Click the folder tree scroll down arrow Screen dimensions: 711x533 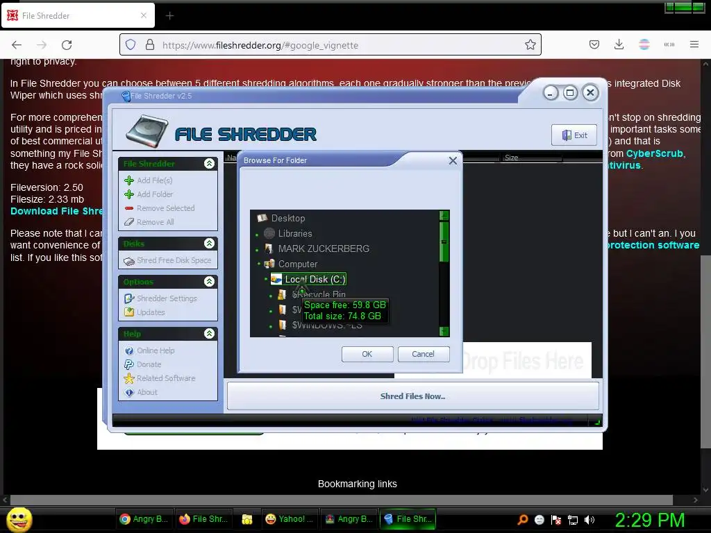[x=444, y=332]
